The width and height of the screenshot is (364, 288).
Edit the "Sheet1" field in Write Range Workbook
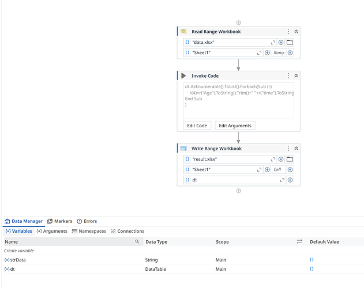coord(224,169)
